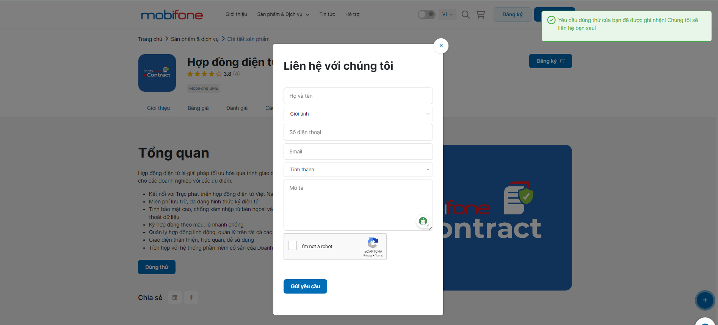718x325 pixels.
Task: Check the I'm not a robot checkbox
Action: 293,245
